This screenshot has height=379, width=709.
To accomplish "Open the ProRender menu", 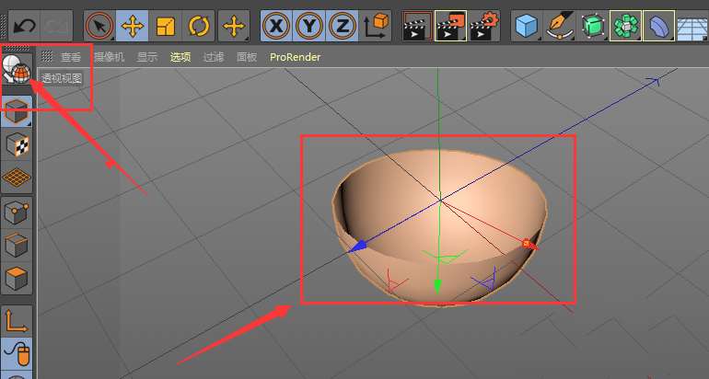I will (x=295, y=57).
